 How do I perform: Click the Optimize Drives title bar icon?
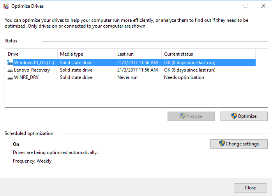coord(6,6)
